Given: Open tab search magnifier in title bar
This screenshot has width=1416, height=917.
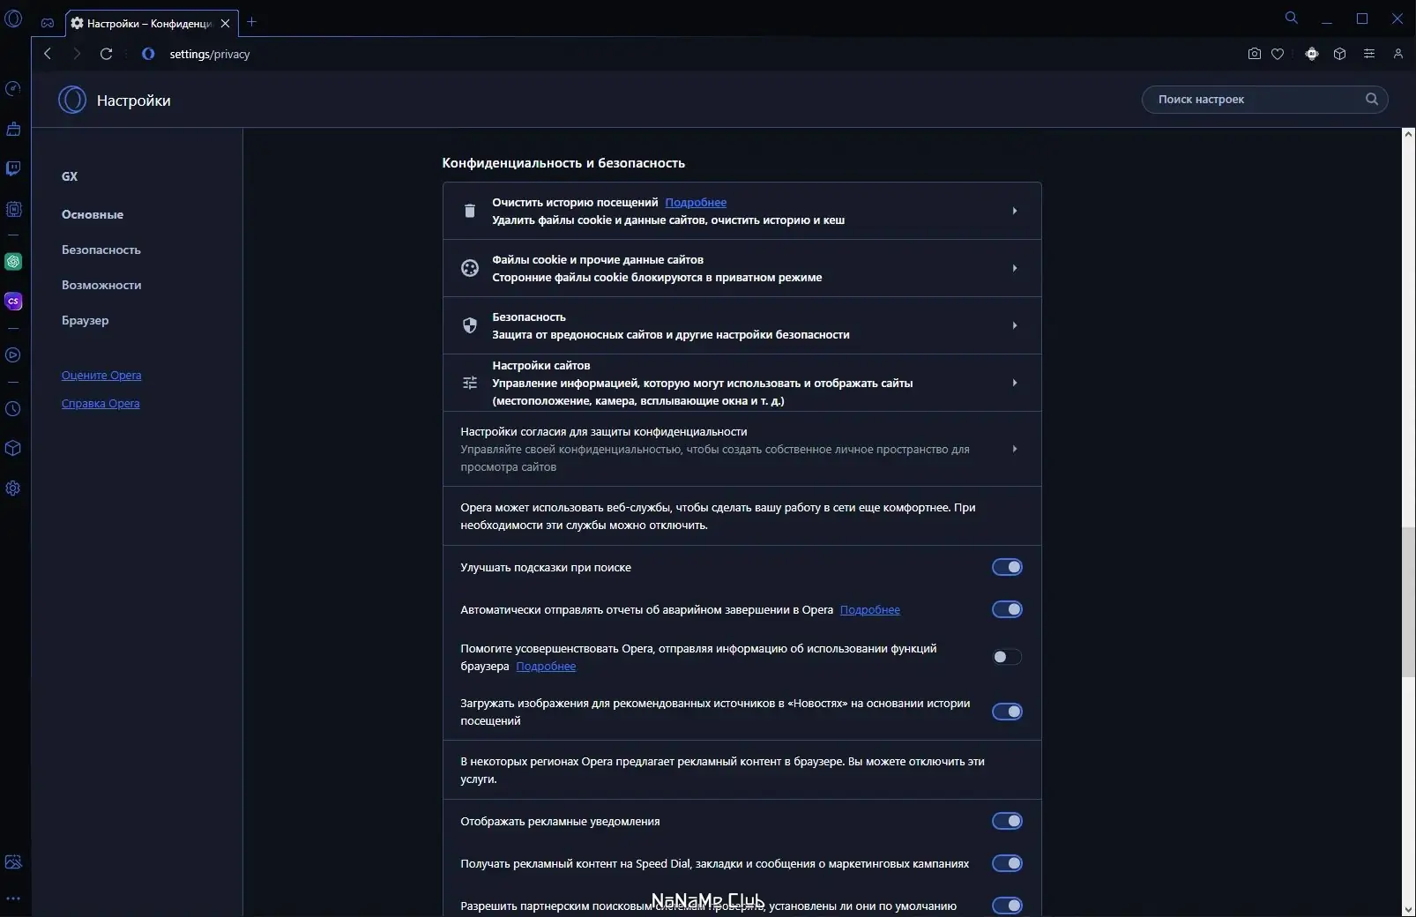Looking at the screenshot, I should tap(1292, 18).
